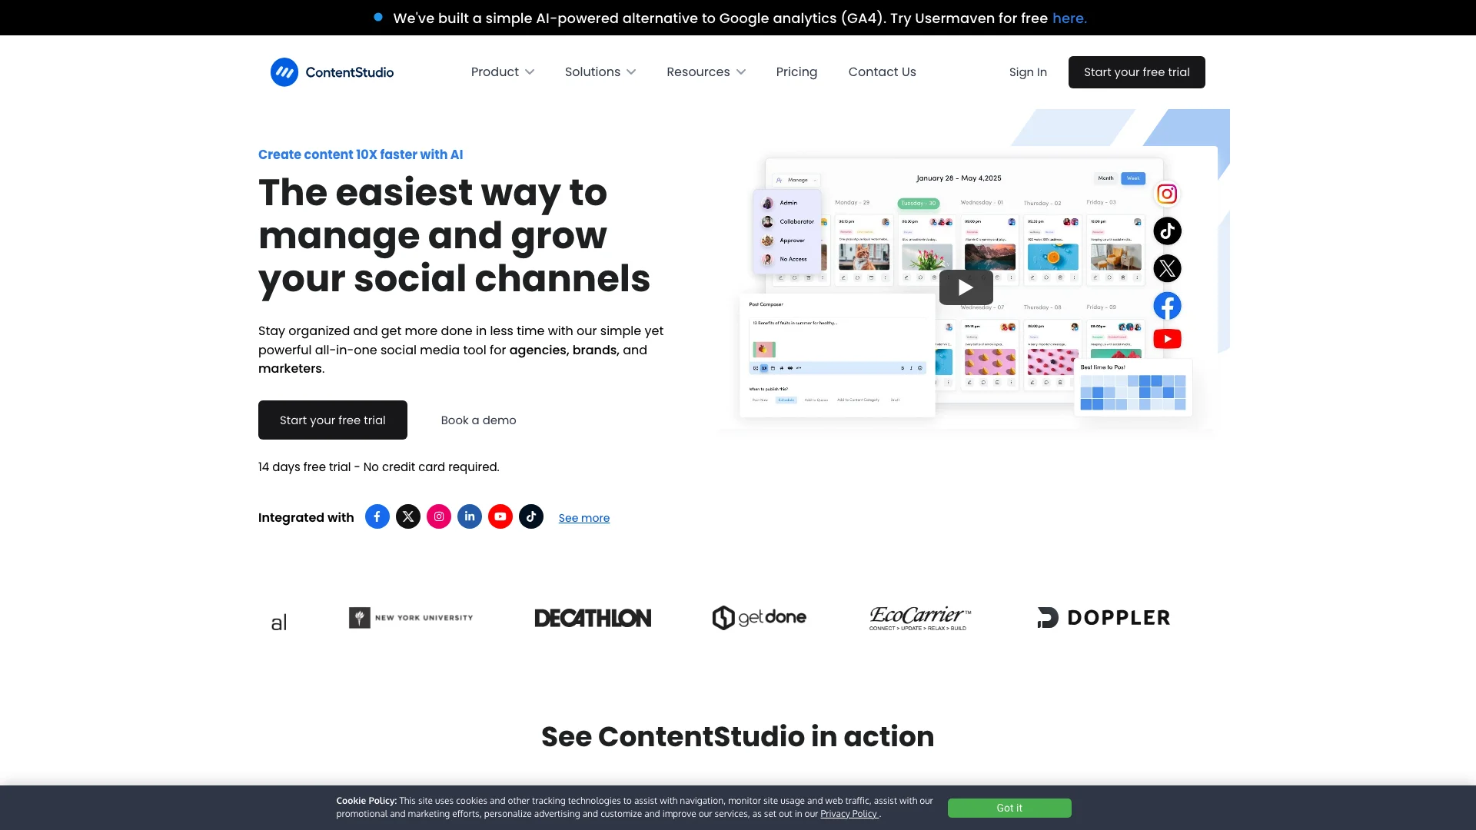Click the Week view toggle in preview
The image size is (1476, 830).
click(x=1133, y=178)
